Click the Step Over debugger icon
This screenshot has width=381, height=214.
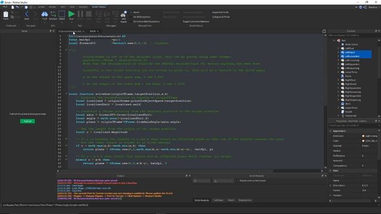tap(107, 15)
